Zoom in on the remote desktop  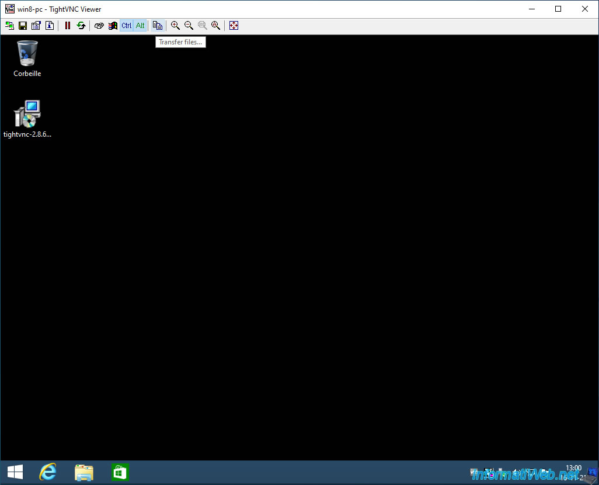pos(175,26)
